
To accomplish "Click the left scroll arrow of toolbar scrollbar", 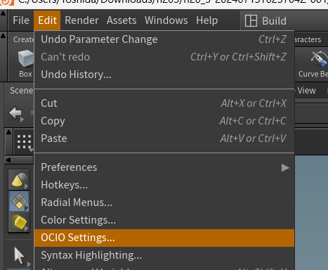I will click(8, 160).
